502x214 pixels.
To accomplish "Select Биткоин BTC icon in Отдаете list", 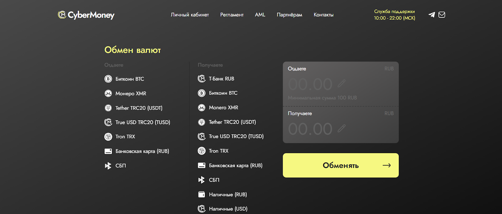I will pos(108,79).
